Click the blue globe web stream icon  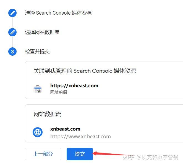[38, 132]
